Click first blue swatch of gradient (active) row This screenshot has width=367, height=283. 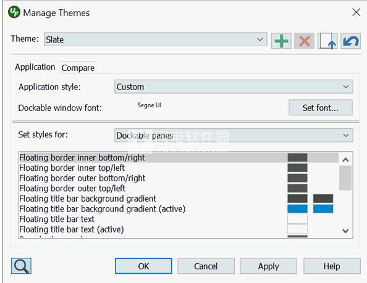click(x=297, y=209)
